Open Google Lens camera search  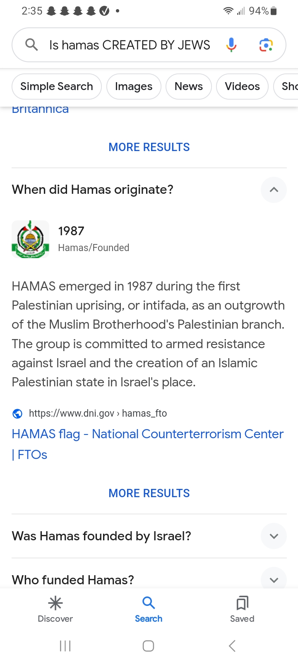click(x=266, y=45)
